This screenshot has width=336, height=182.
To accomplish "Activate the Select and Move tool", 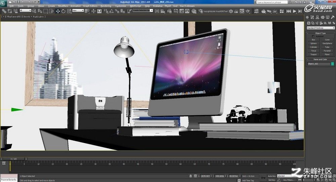I will point(58,11).
